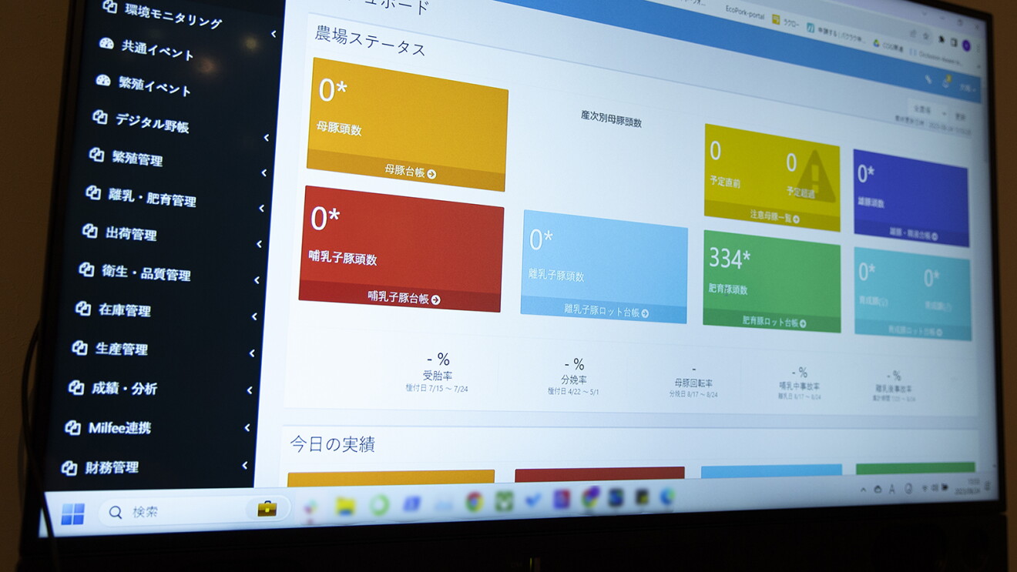This screenshot has width=1017, height=572.
Task: Open the 哺乳子豚台帳 link
Action: coord(404,297)
